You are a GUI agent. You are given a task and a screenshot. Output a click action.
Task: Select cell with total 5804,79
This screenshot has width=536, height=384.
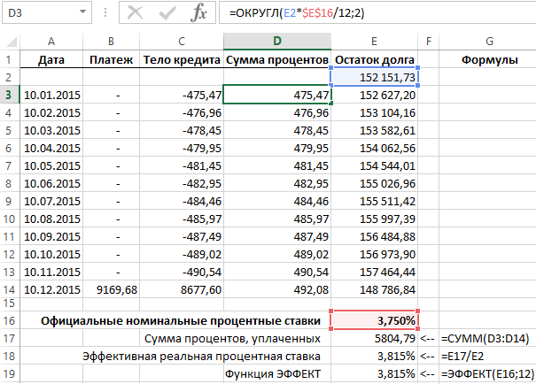[374, 339]
